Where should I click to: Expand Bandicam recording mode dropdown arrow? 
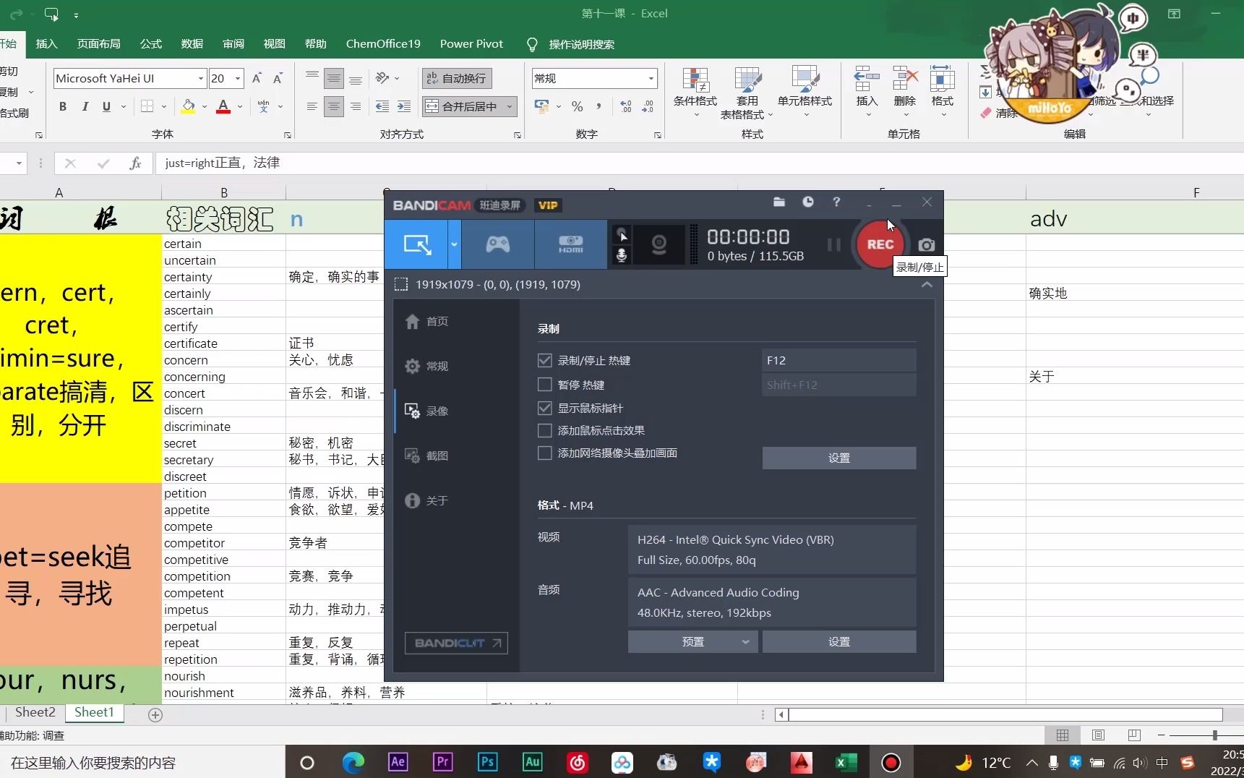coord(454,244)
